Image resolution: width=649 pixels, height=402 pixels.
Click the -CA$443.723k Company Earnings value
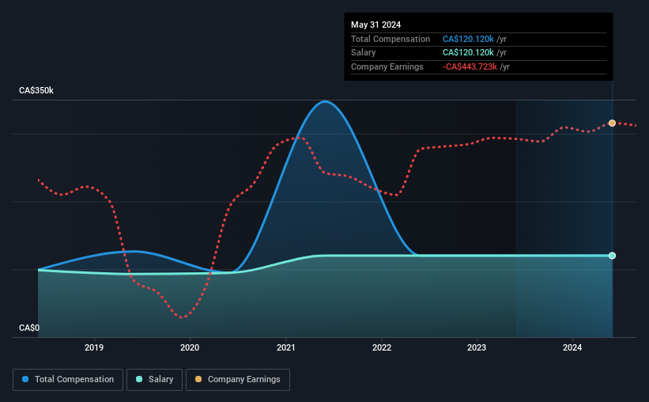(x=470, y=66)
